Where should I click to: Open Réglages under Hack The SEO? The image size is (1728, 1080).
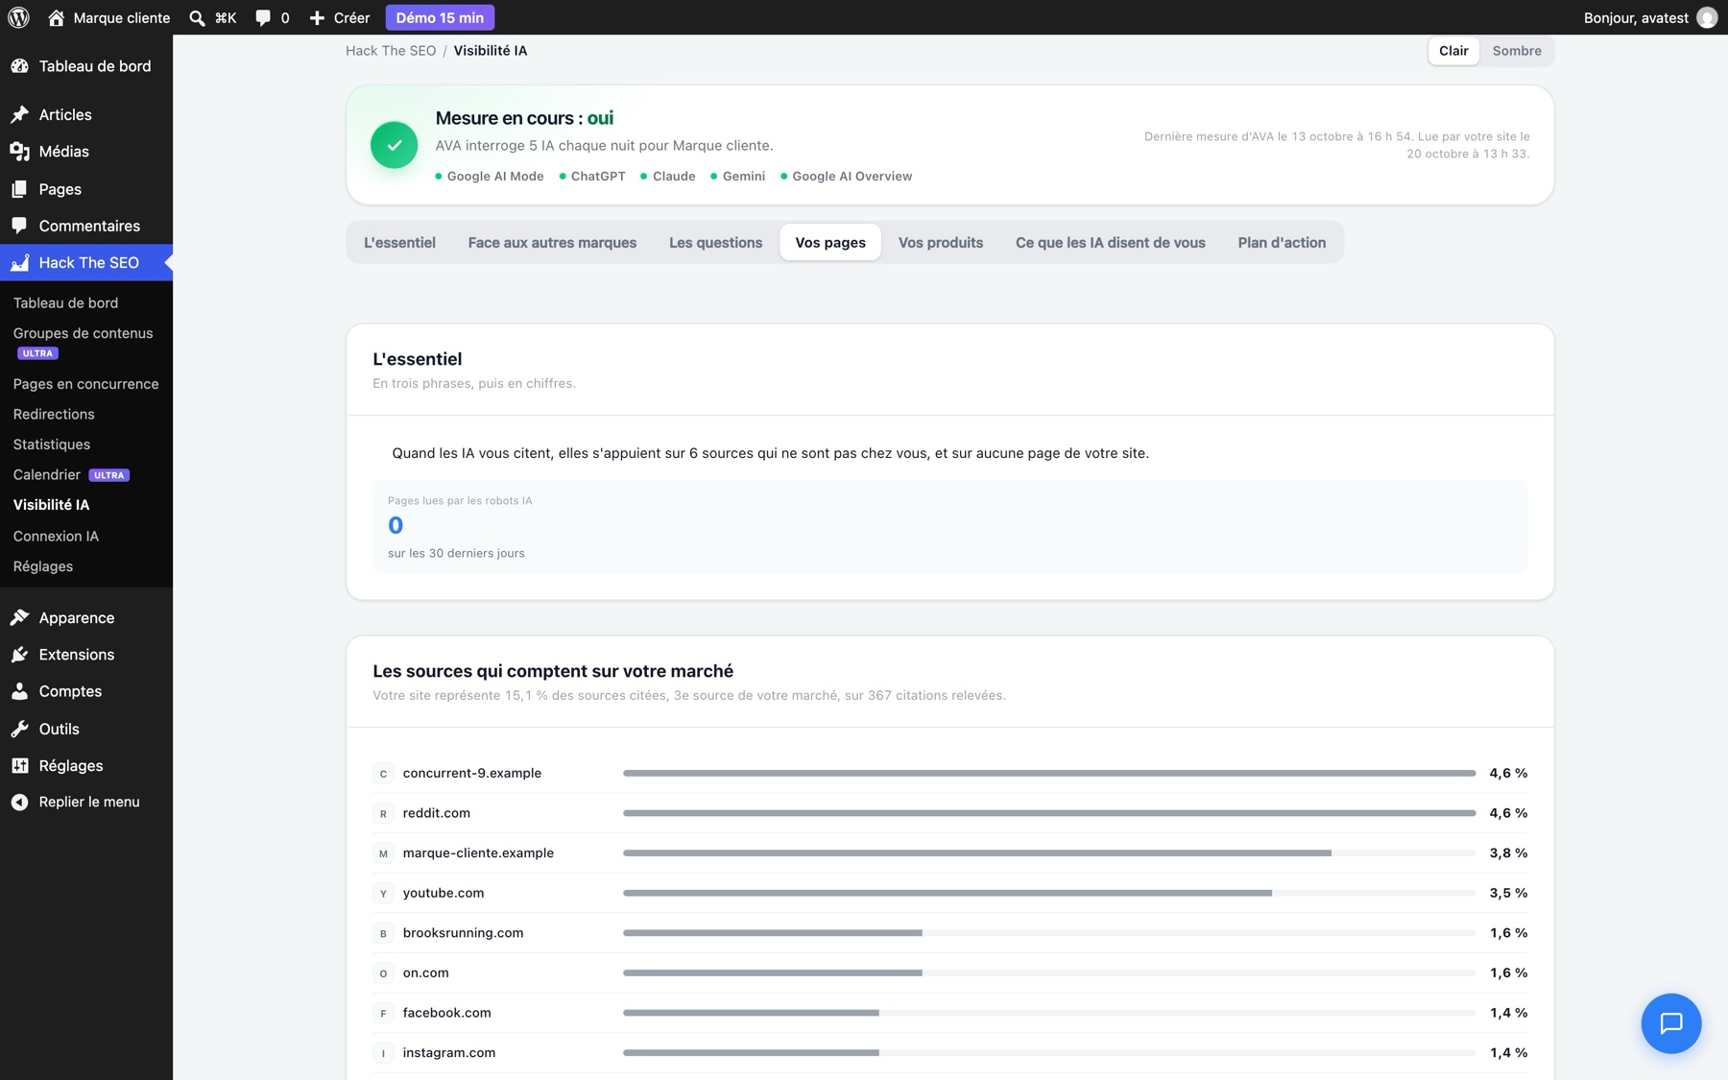point(43,566)
